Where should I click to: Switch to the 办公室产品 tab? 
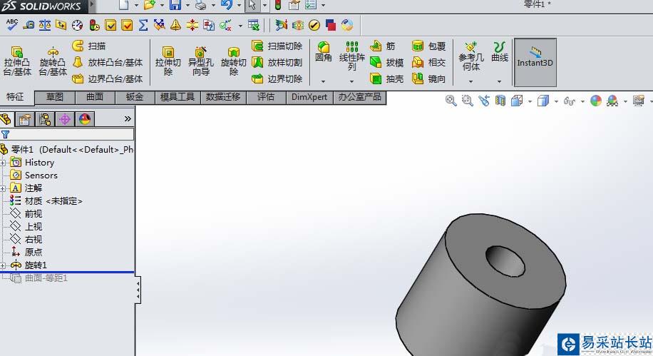pyautogui.click(x=359, y=97)
